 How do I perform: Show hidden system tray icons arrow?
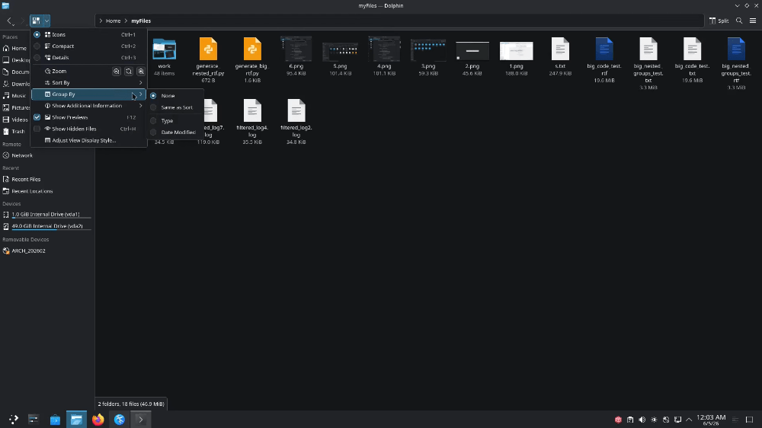[689, 420]
